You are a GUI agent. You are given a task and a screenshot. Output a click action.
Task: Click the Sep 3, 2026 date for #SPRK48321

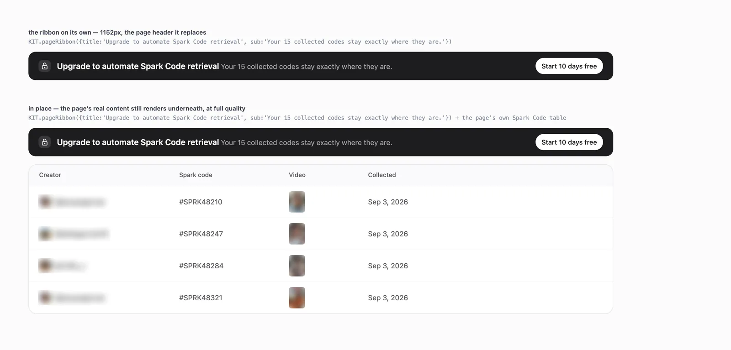388,298
